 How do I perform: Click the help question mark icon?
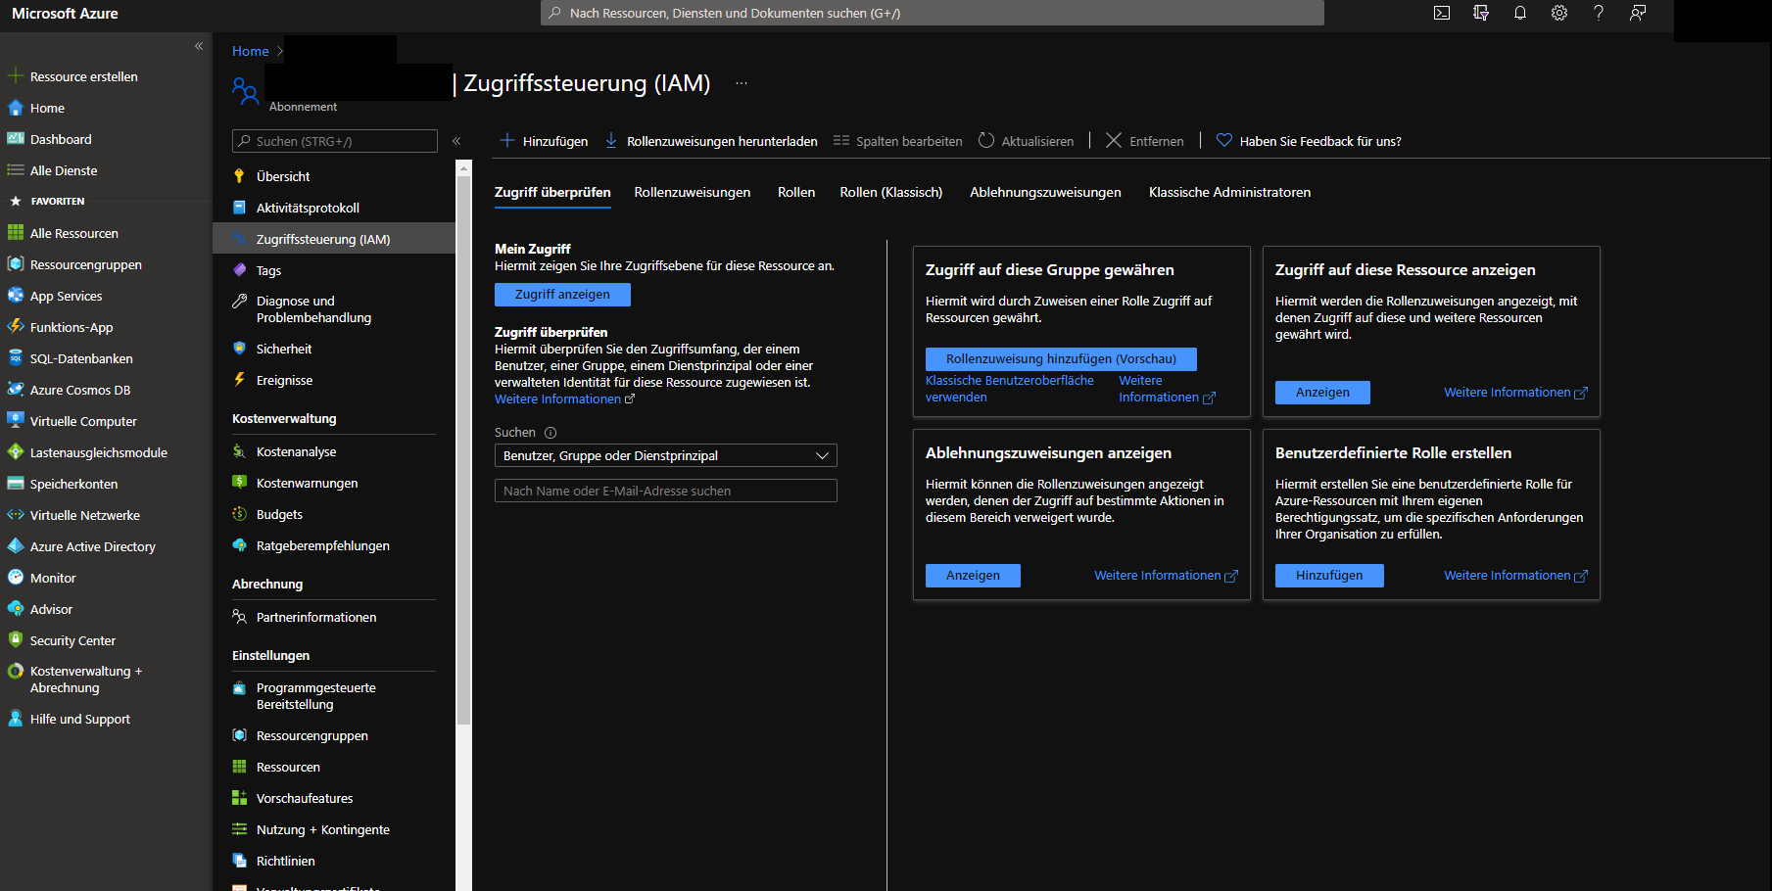[1599, 13]
